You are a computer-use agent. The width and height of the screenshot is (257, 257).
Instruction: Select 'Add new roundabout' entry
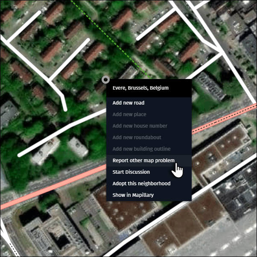149,137
